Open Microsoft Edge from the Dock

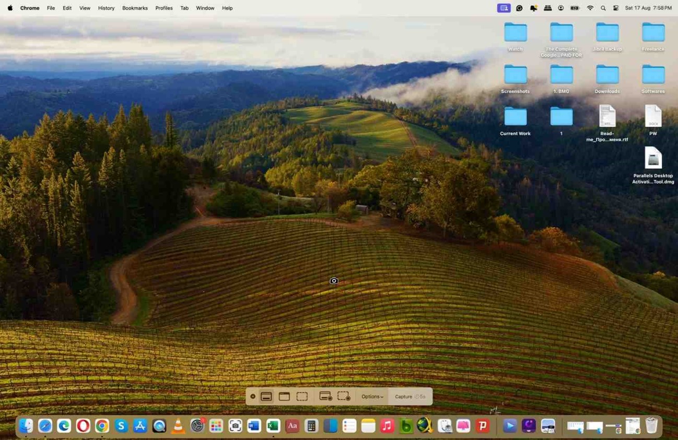coord(64,426)
